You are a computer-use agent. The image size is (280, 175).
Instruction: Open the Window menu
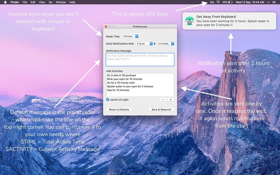61,2
